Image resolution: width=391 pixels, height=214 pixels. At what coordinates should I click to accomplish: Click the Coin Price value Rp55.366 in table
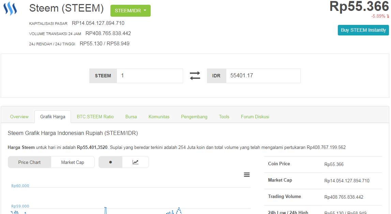click(334, 165)
